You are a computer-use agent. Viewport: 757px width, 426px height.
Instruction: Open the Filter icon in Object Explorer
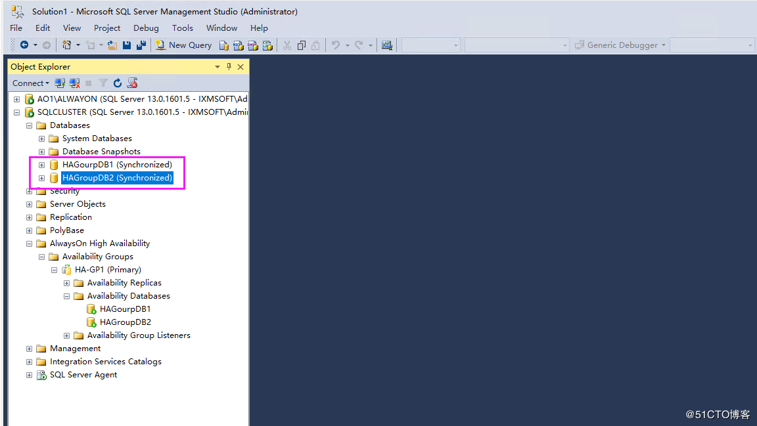pyautogui.click(x=103, y=83)
